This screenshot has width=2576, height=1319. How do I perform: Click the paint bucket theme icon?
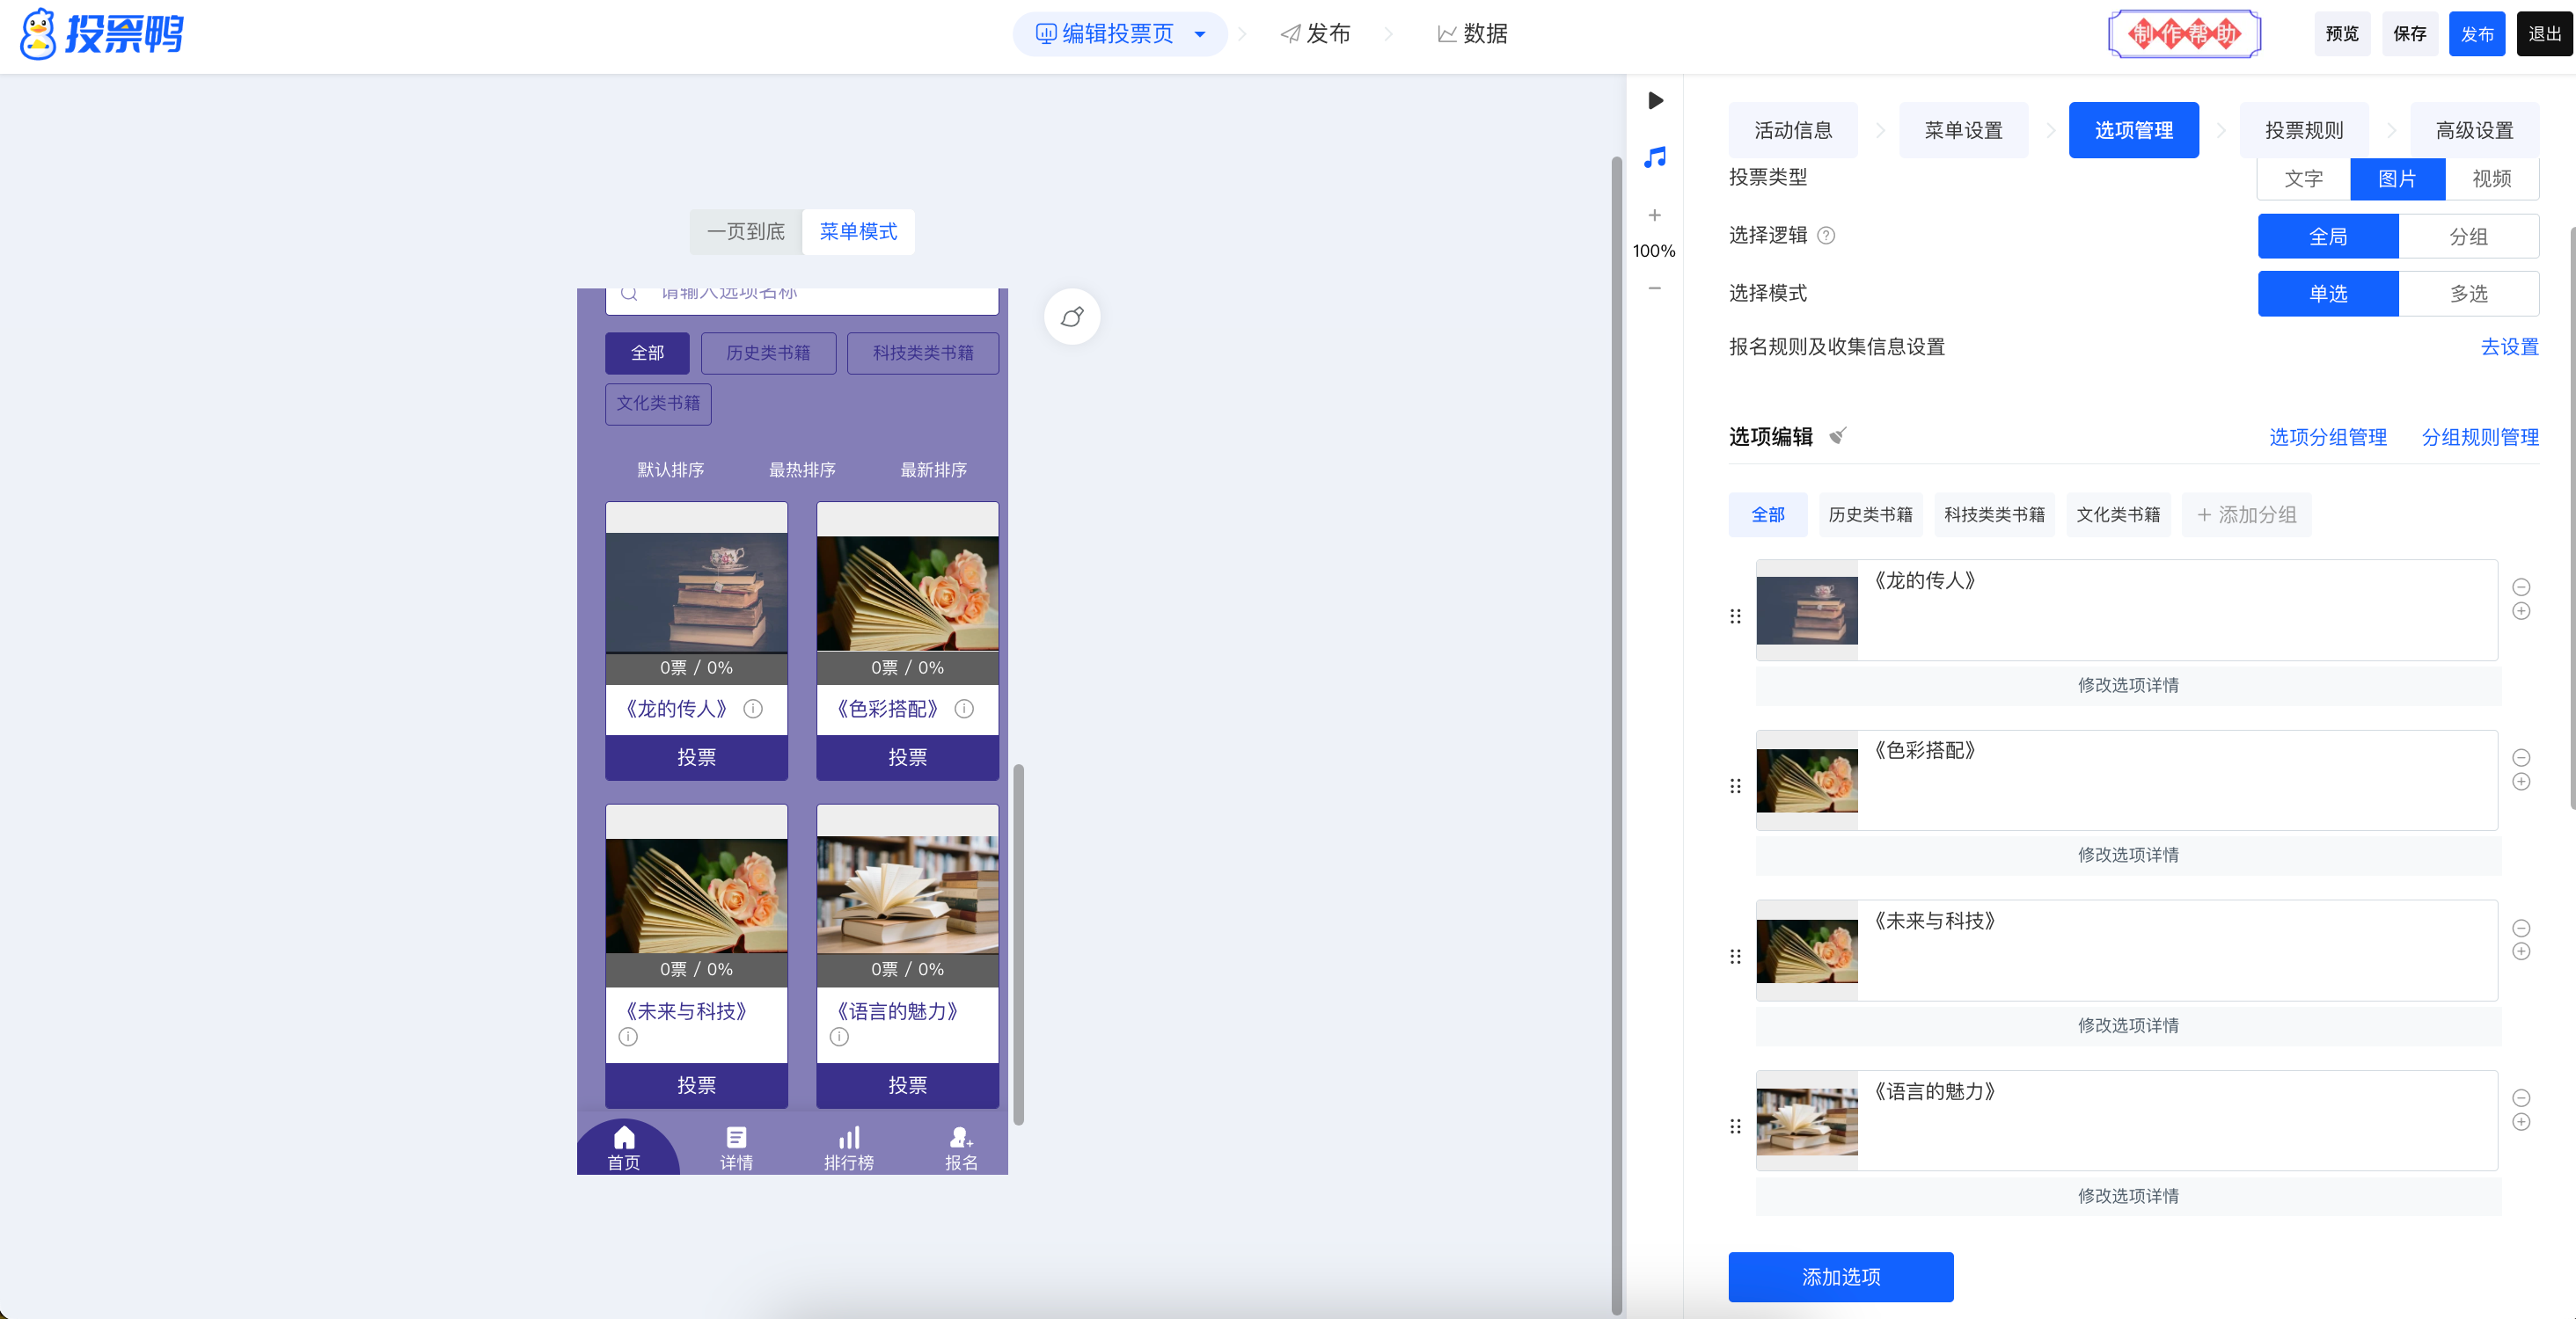1072,317
